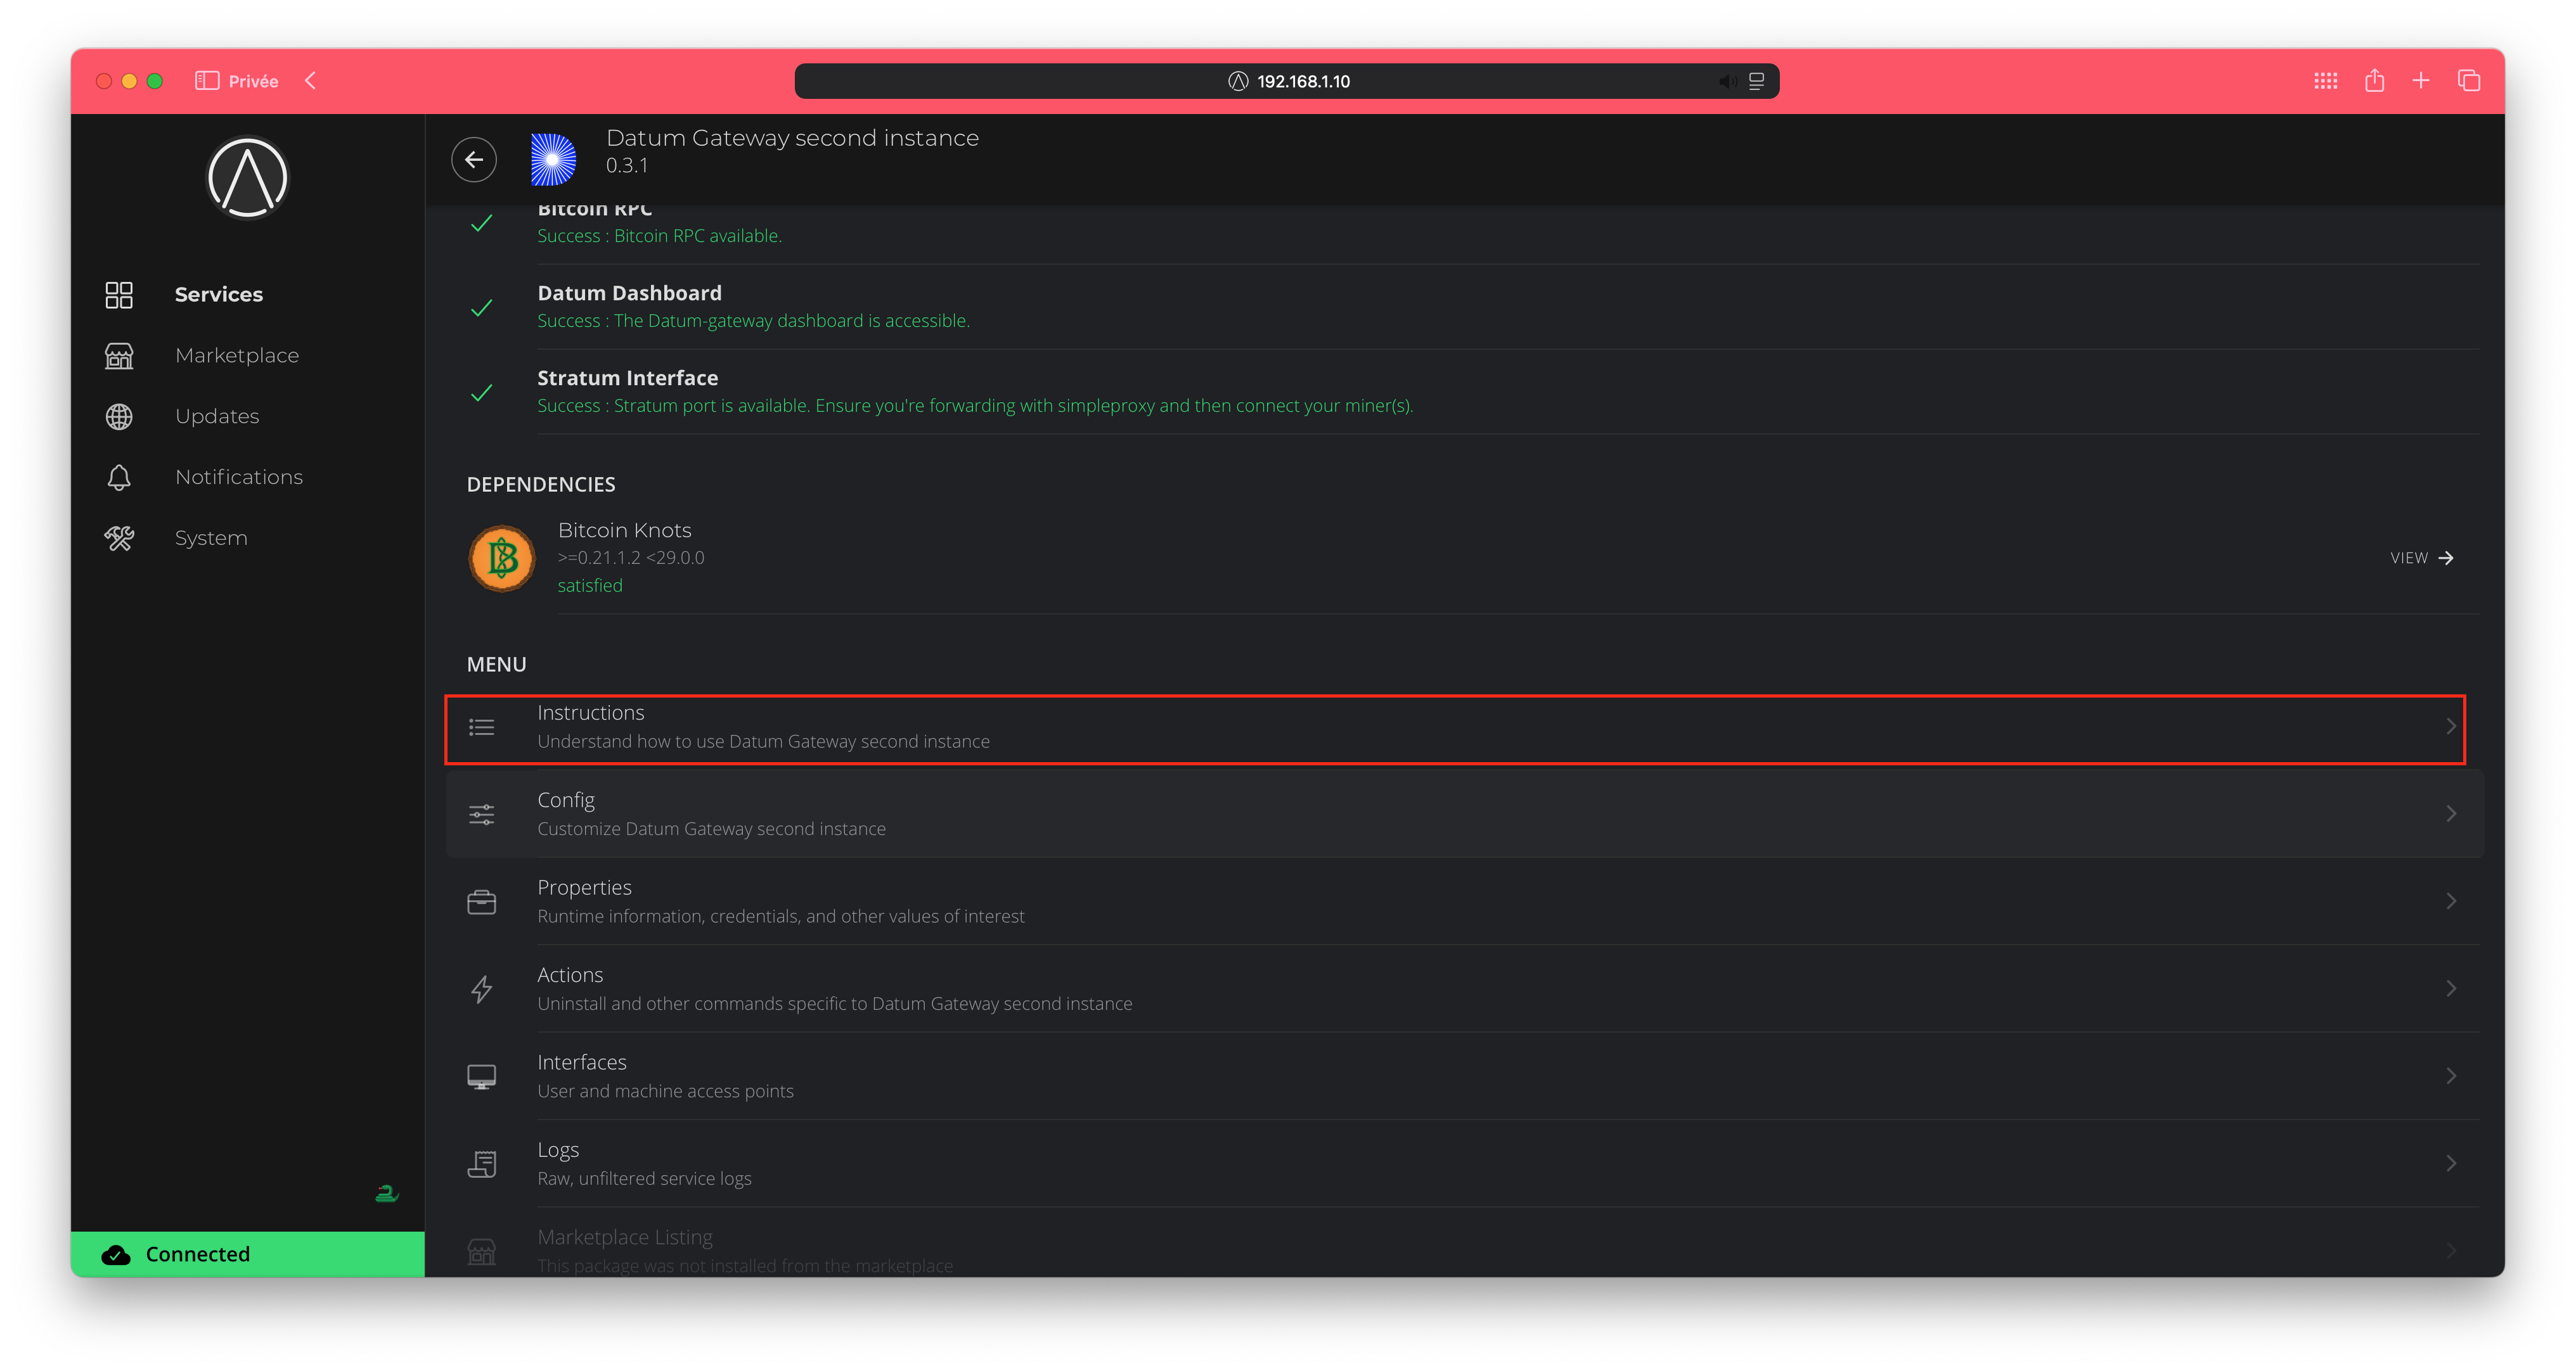Show all tabs in Safari
This screenshot has width=2576, height=1371.
pyautogui.click(x=2469, y=81)
